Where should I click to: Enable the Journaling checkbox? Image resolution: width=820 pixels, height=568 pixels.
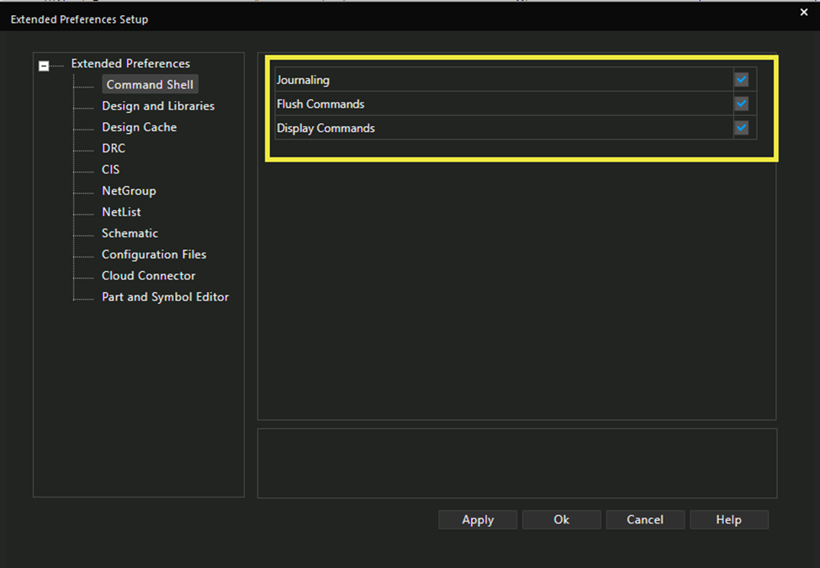coord(741,79)
